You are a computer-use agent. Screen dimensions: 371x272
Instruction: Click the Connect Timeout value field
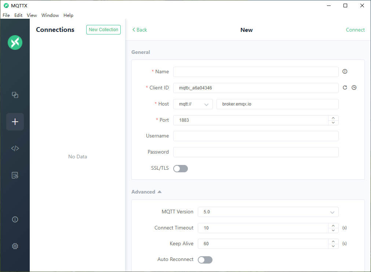click(263, 228)
